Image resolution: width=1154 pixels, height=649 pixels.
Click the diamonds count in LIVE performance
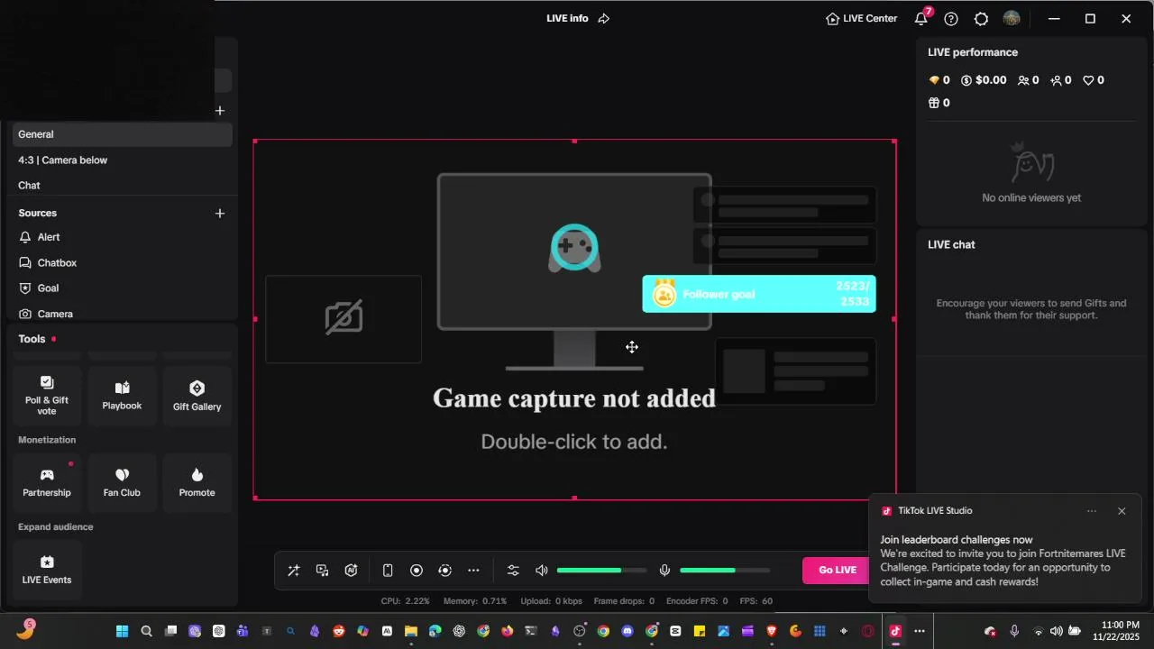click(939, 80)
